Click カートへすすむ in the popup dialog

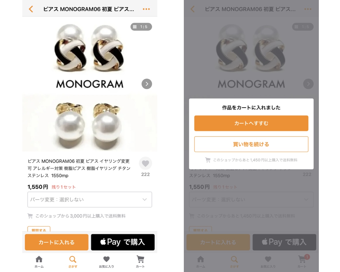(251, 123)
